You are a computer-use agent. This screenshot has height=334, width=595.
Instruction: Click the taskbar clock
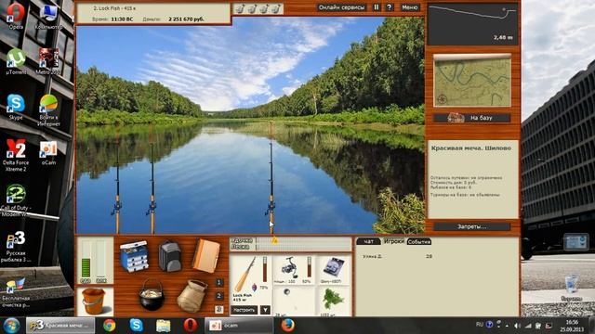tap(572, 326)
